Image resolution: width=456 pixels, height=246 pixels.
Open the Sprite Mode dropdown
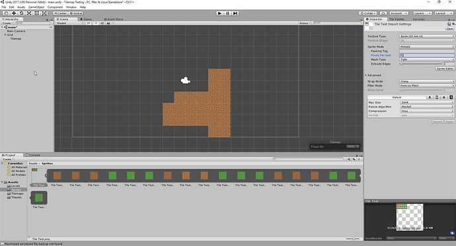click(x=427, y=47)
